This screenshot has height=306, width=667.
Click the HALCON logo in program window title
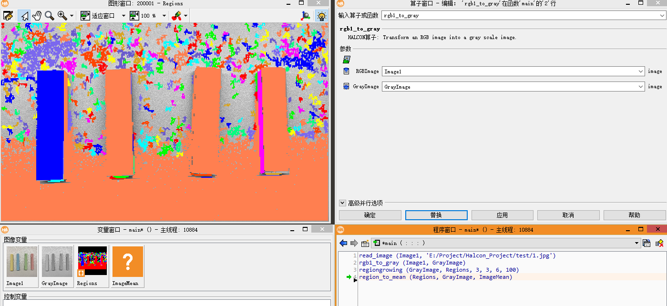[x=340, y=229]
